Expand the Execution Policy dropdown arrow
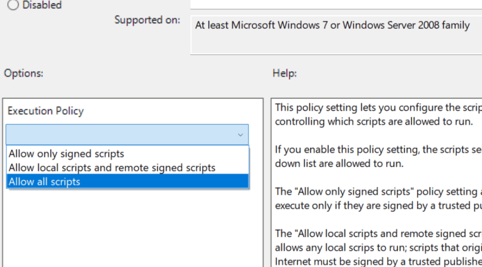 pyautogui.click(x=240, y=135)
